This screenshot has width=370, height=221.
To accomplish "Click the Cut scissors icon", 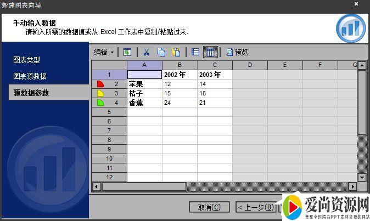I will pyautogui.click(x=147, y=53).
